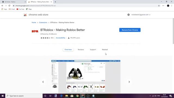Open the Windows Start menu
The height and width of the screenshot is (98, 174).
[x=2, y=96]
